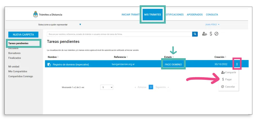Viewport: 255px width, 119px height.
Task: Select Cancelar from the row menu
Action: [228, 87]
